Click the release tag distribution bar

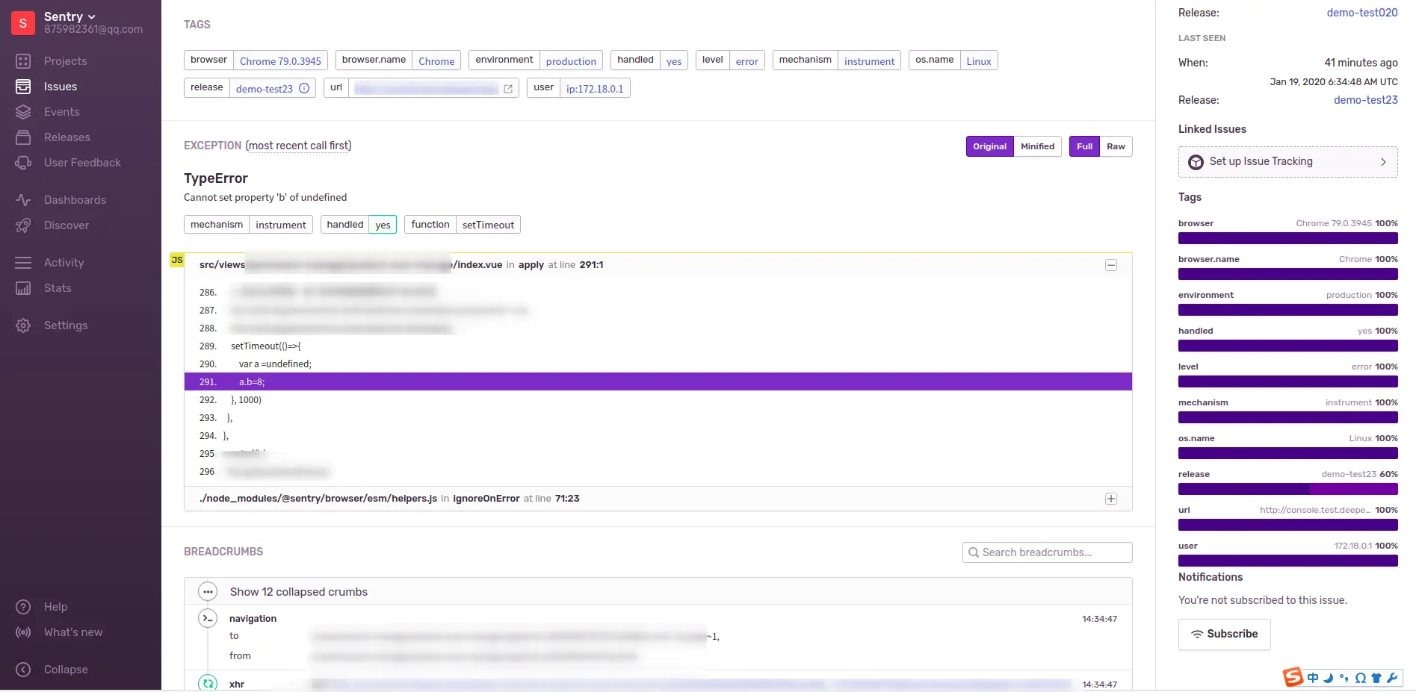[1287, 489]
